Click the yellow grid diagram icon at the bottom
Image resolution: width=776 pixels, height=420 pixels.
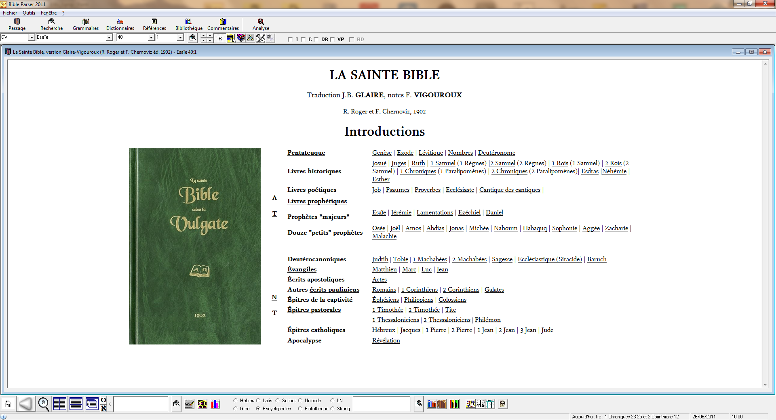coord(202,404)
